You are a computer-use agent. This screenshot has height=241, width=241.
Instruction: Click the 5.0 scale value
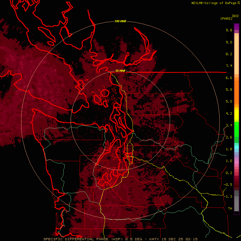click(x=229, y=101)
